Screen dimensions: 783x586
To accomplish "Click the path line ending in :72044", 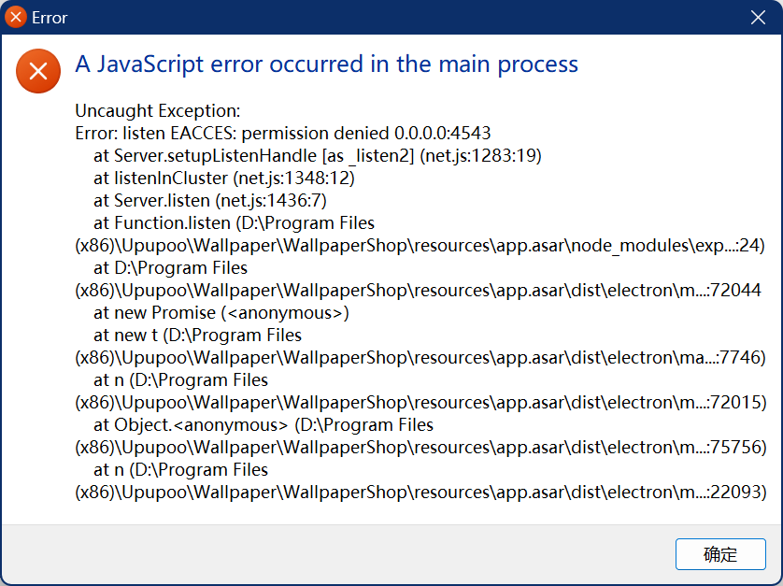I will pos(418,291).
